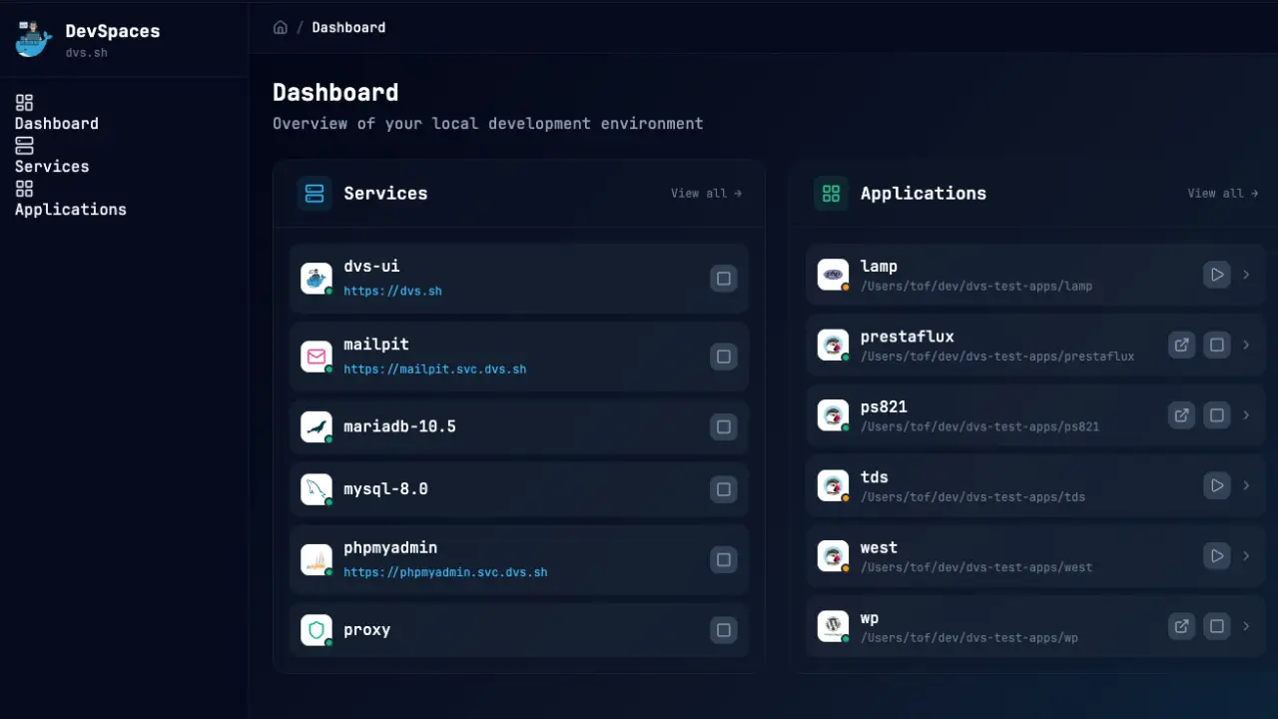The height and width of the screenshot is (719, 1278).
Task: Expand the tds application details
Action: click(x=1246, y=485)
